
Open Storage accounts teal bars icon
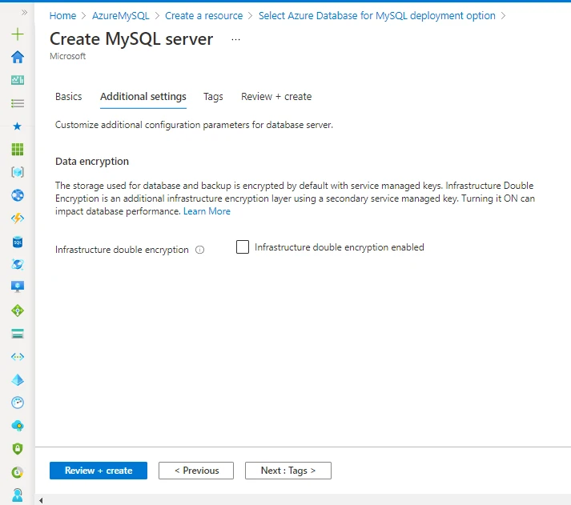pos(18,333)
